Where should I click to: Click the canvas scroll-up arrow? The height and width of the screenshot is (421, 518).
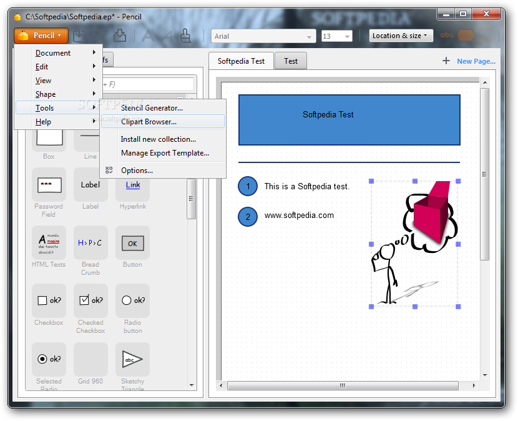click(485, 82)
